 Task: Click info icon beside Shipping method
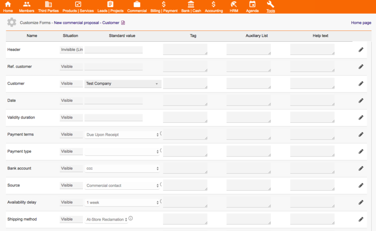131,218
